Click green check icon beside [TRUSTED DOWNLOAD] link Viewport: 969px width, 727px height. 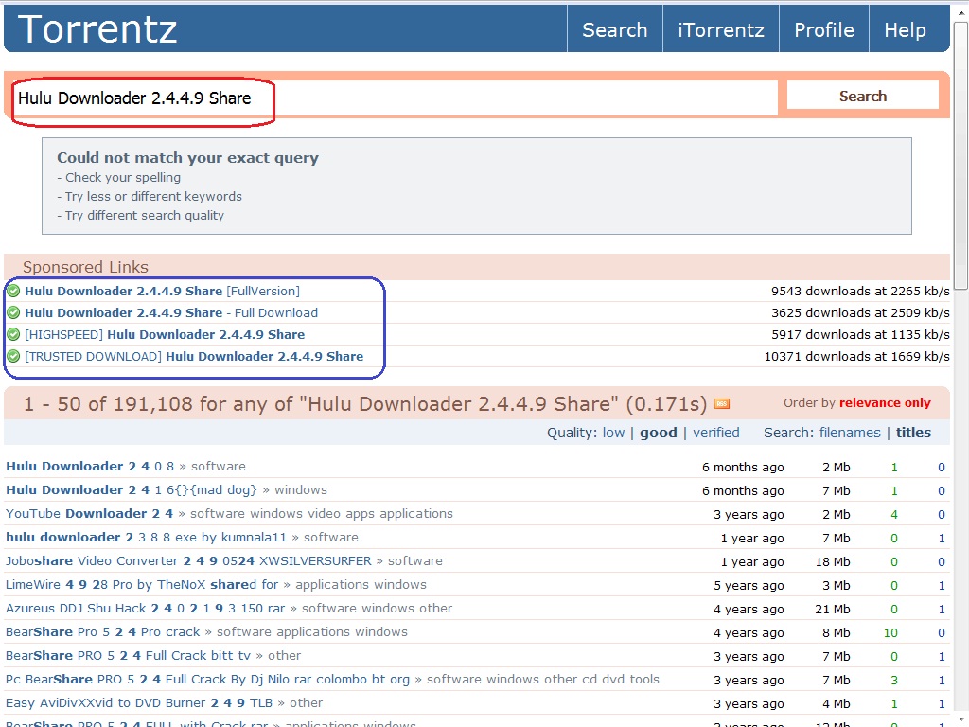click(13, 356)
